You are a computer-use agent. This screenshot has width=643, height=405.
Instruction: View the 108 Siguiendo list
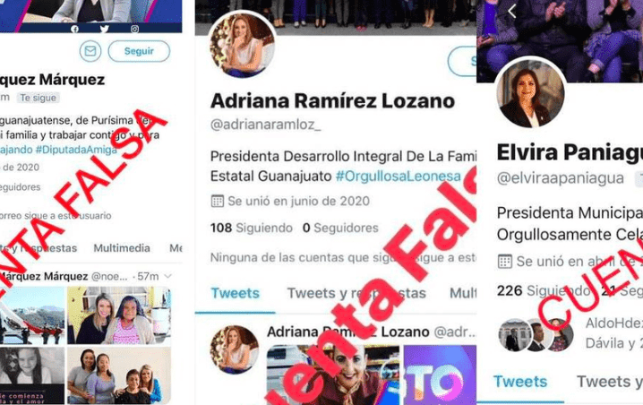tap(252, 228)
